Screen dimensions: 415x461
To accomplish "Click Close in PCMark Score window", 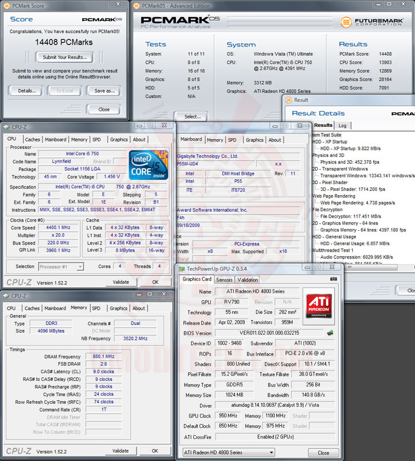I will (104, 110).
